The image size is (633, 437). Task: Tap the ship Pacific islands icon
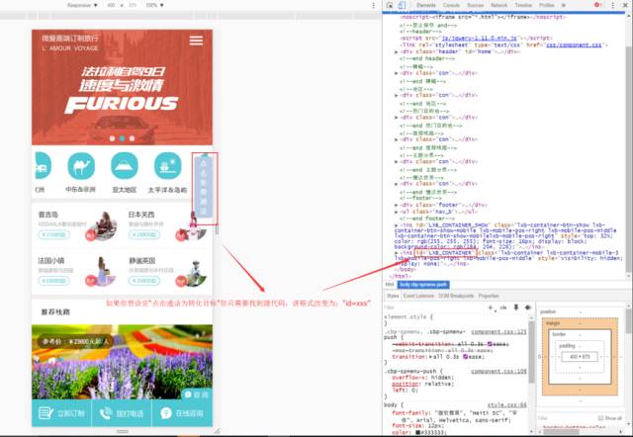(x=167, y=166)
